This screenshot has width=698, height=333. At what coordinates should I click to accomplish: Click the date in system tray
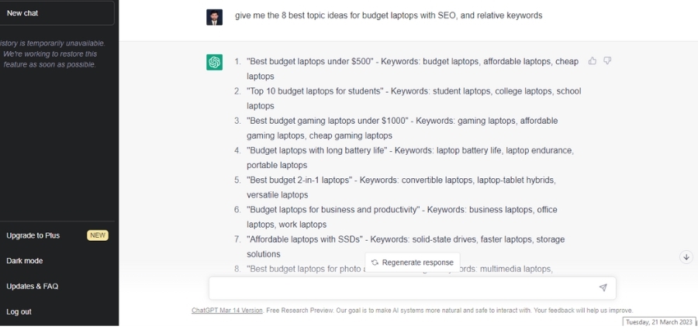(659, 322)
